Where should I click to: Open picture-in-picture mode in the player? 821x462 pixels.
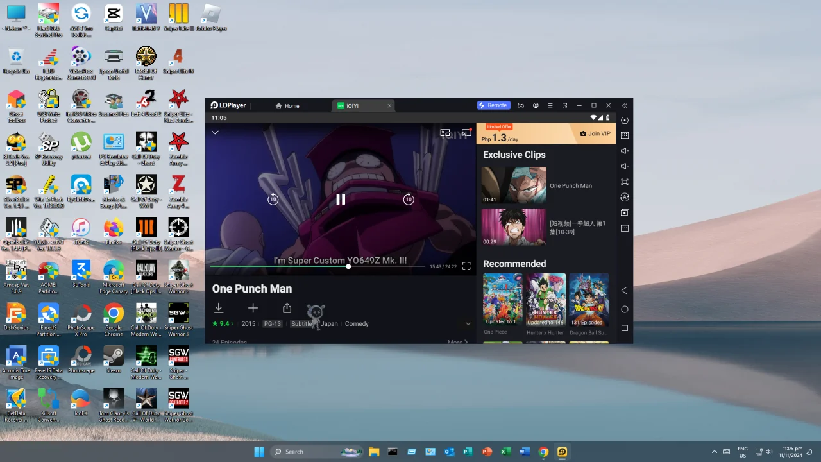(445, 133)
